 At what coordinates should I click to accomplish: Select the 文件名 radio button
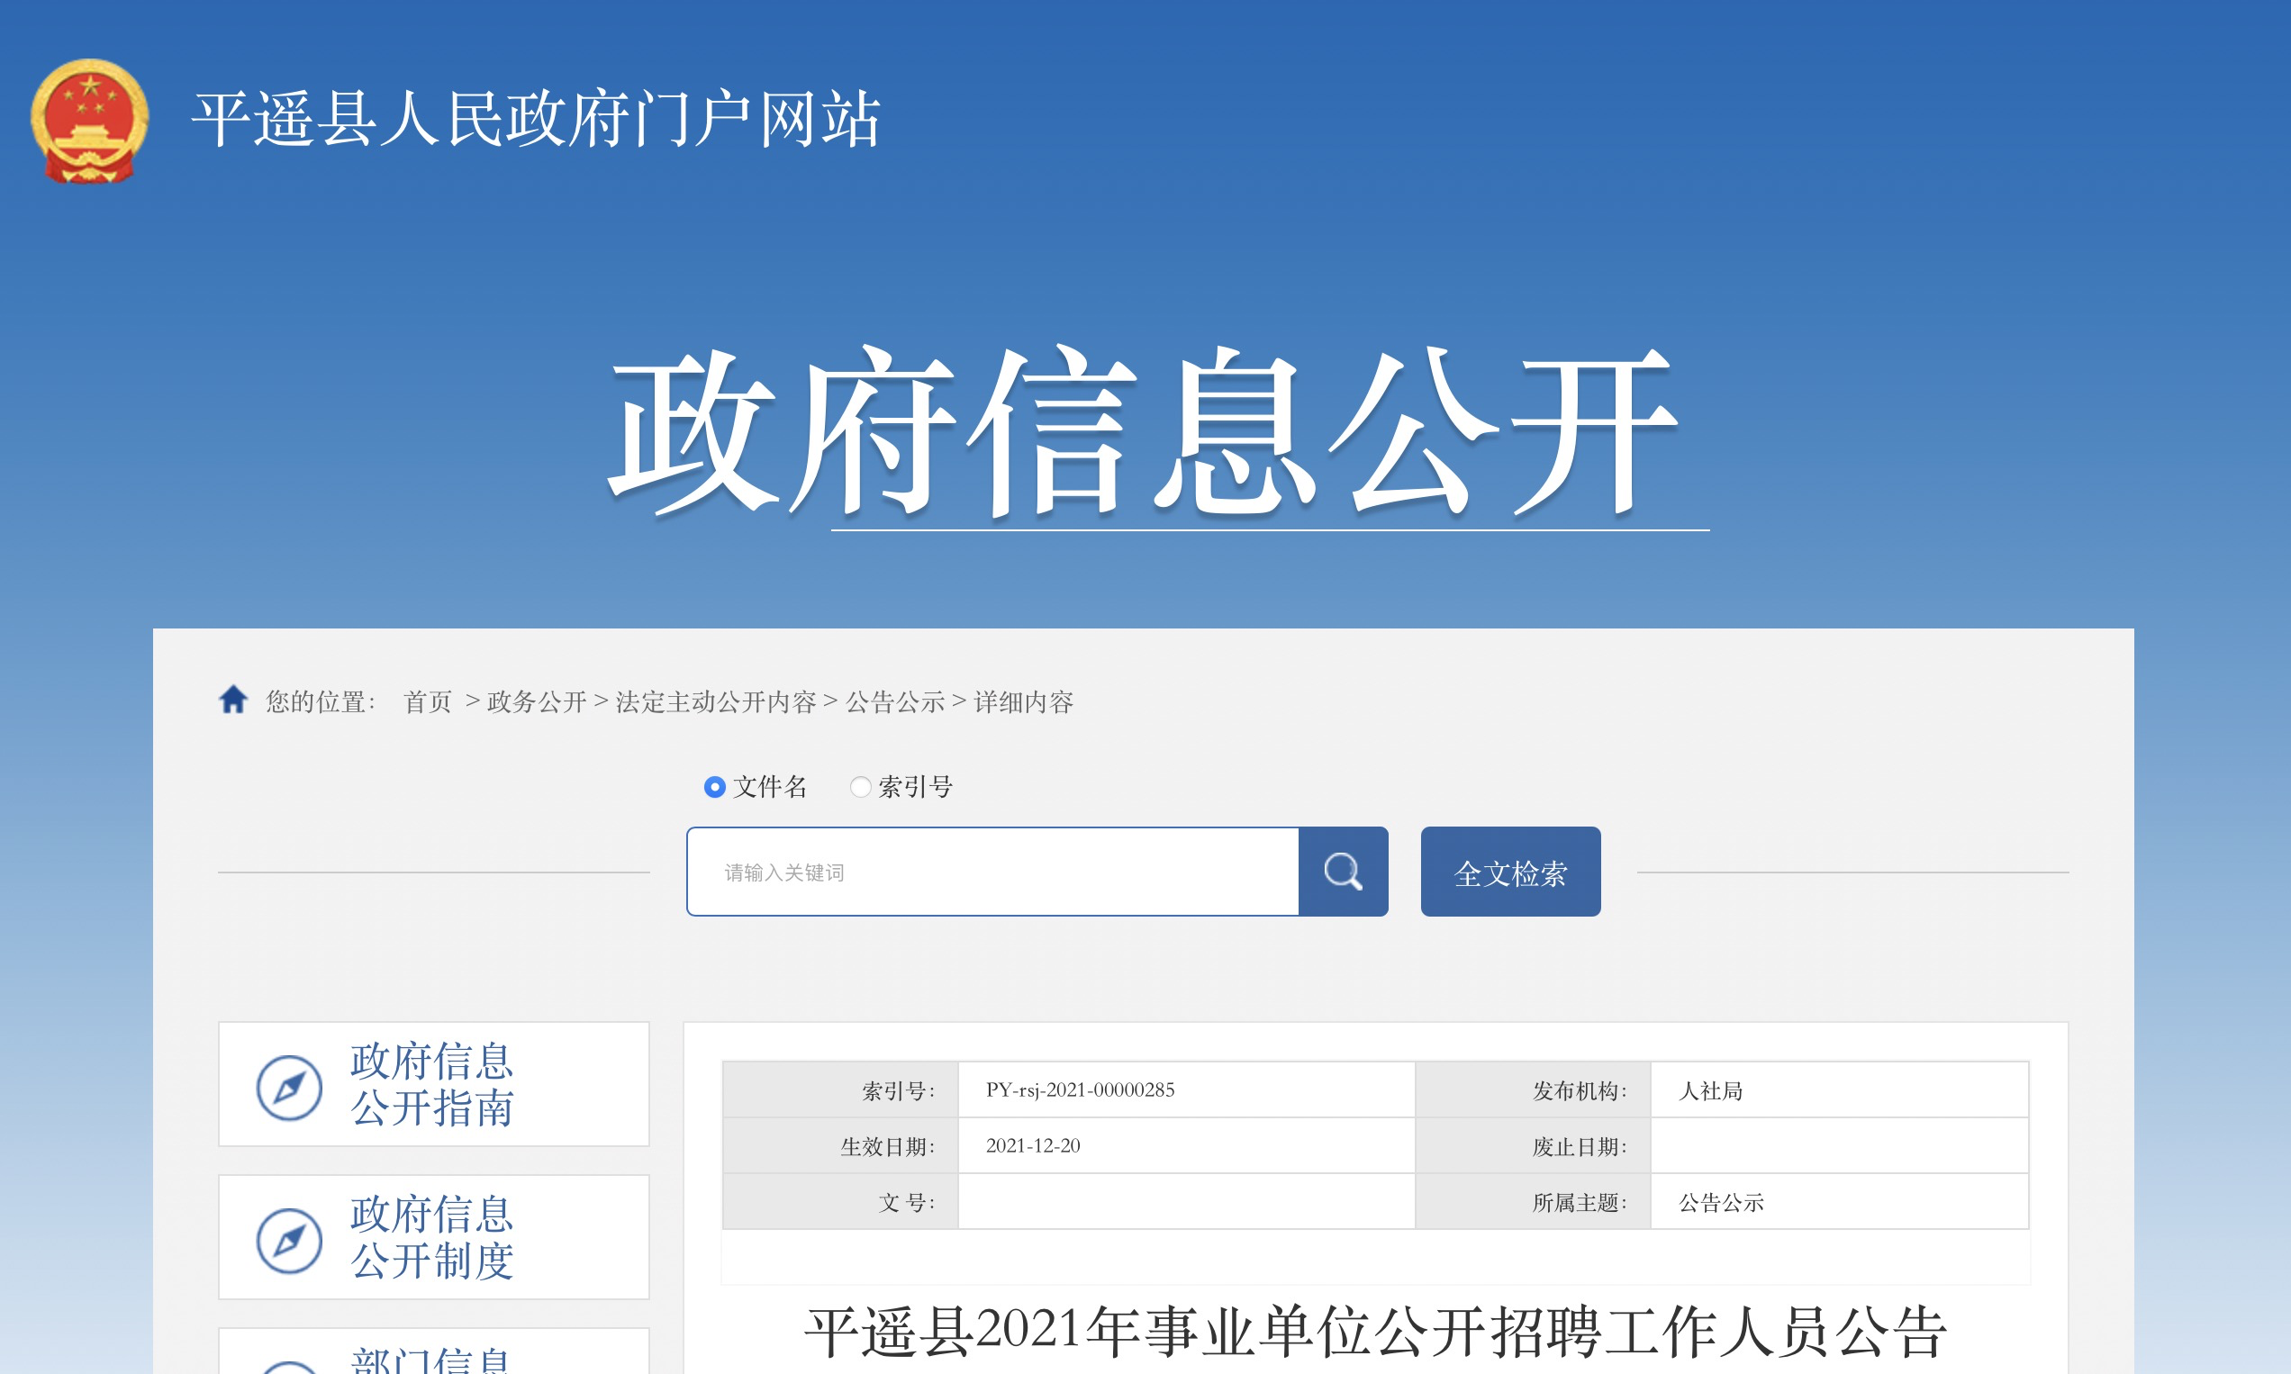714,787
